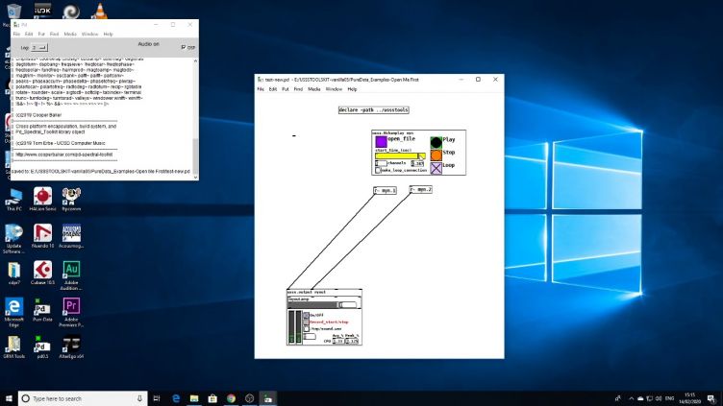Open Find menu in patch window

click(298, 89)
